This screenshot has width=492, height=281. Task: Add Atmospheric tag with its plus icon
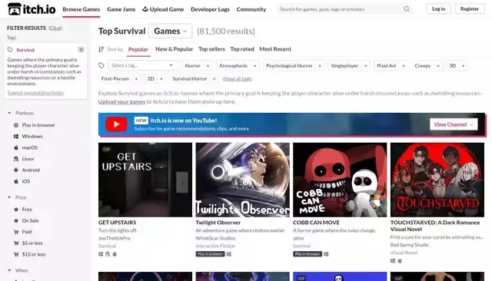tap(255, 66)
